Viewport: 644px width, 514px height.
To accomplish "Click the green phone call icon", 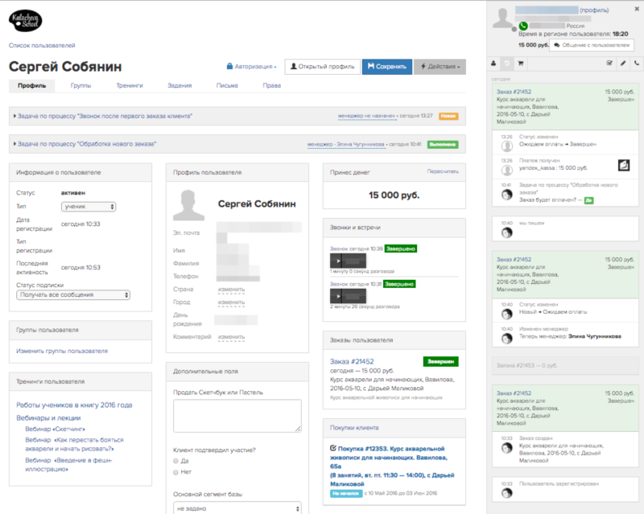I will pyautogui.click(x=522, y=26).
